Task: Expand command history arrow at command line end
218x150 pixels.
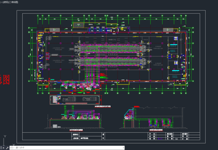Action: point(123,148)
